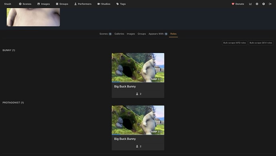The image size is (276, 156).
Task: Open Scenes in navigation bar
Action: (25, 4)
